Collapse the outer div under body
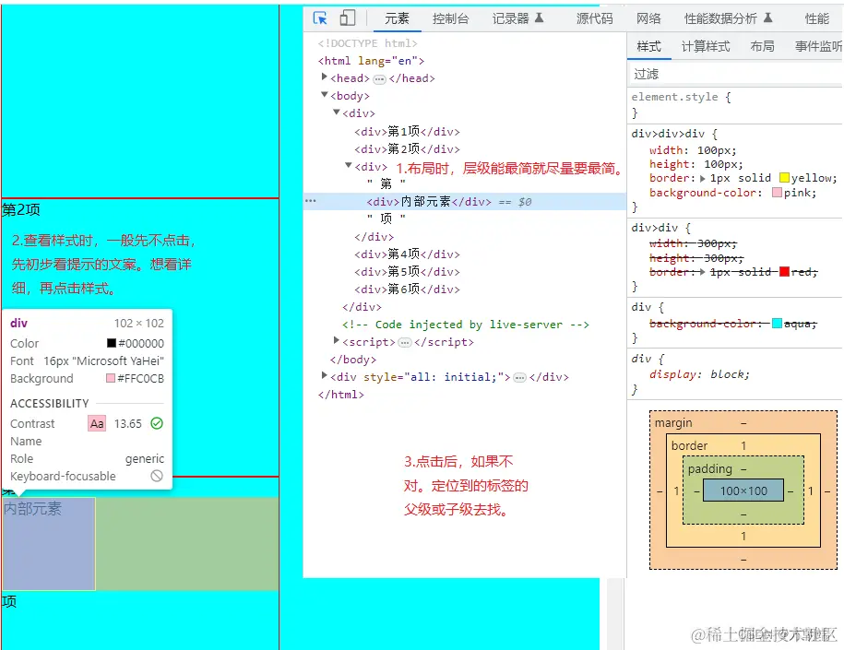Screen dimensions: 844x650 click(x=337, y=112)
